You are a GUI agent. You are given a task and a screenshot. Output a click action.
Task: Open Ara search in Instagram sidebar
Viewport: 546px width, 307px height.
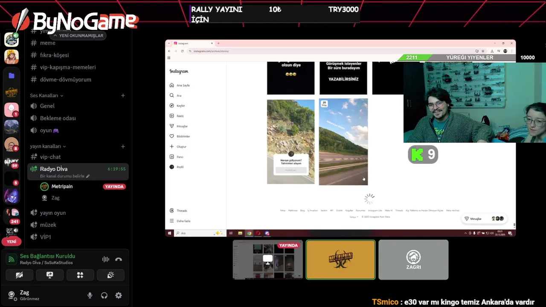[x=176, y=96]
